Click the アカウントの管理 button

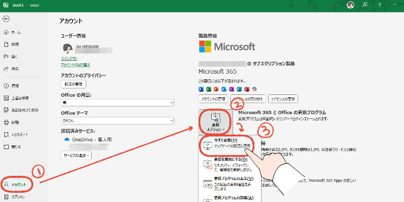coord(213,99)
